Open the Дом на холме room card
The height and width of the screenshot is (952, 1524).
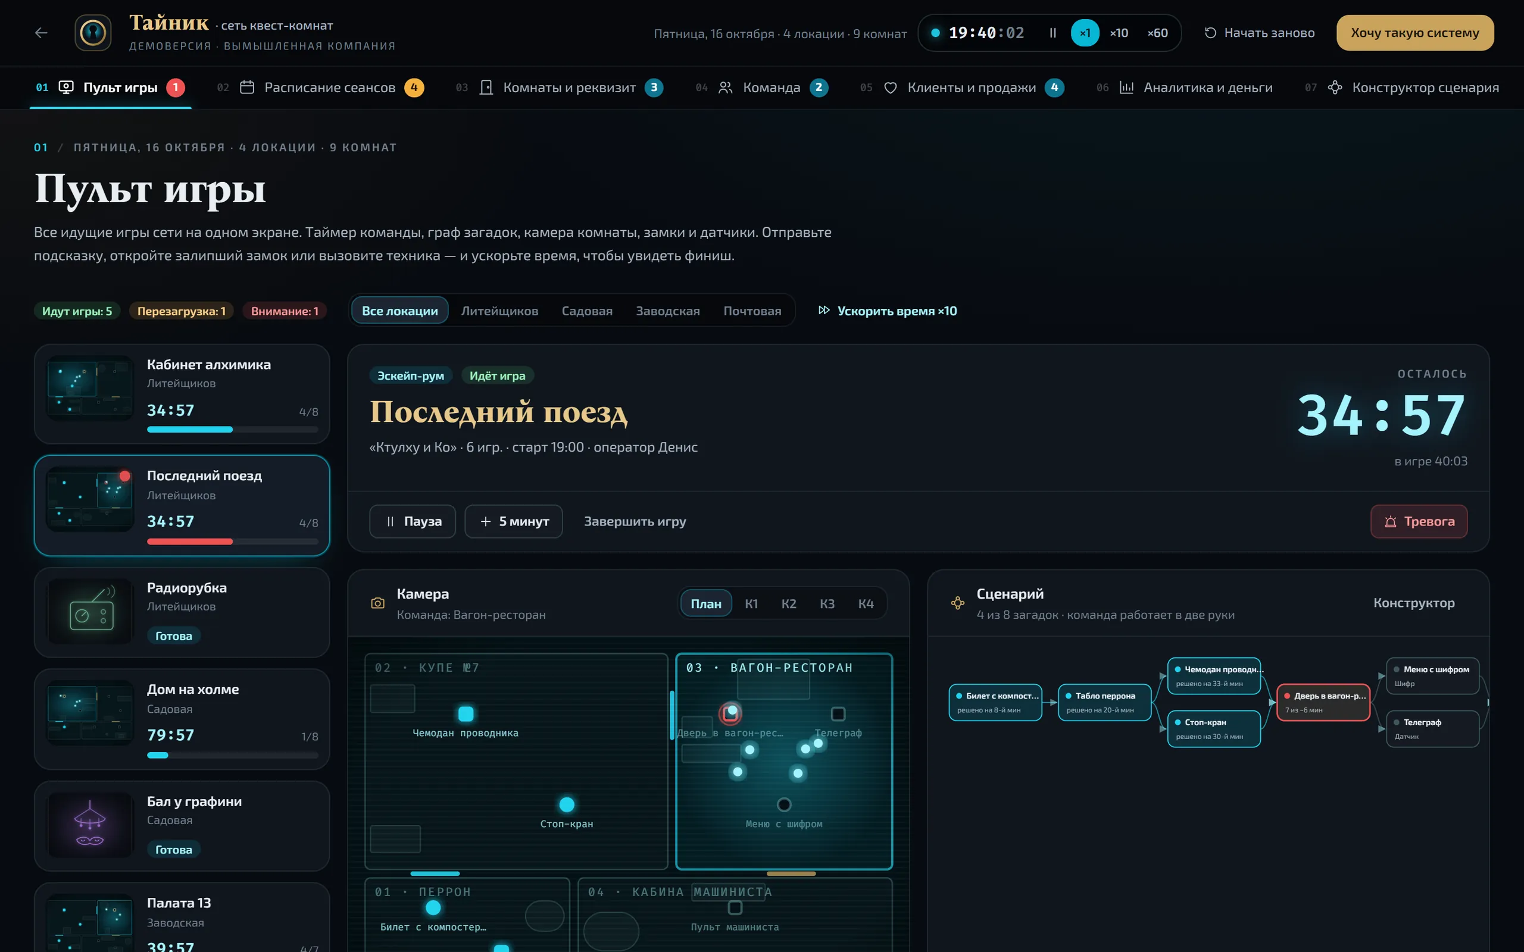point(182,719)
